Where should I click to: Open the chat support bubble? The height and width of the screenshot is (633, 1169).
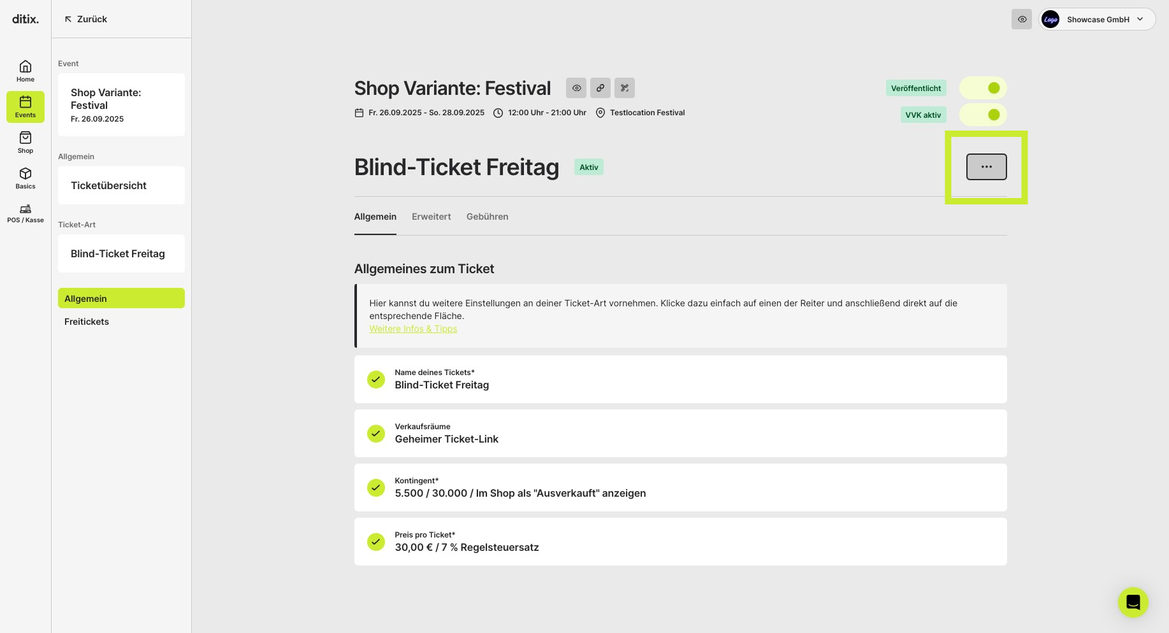tap(1133, 602)
